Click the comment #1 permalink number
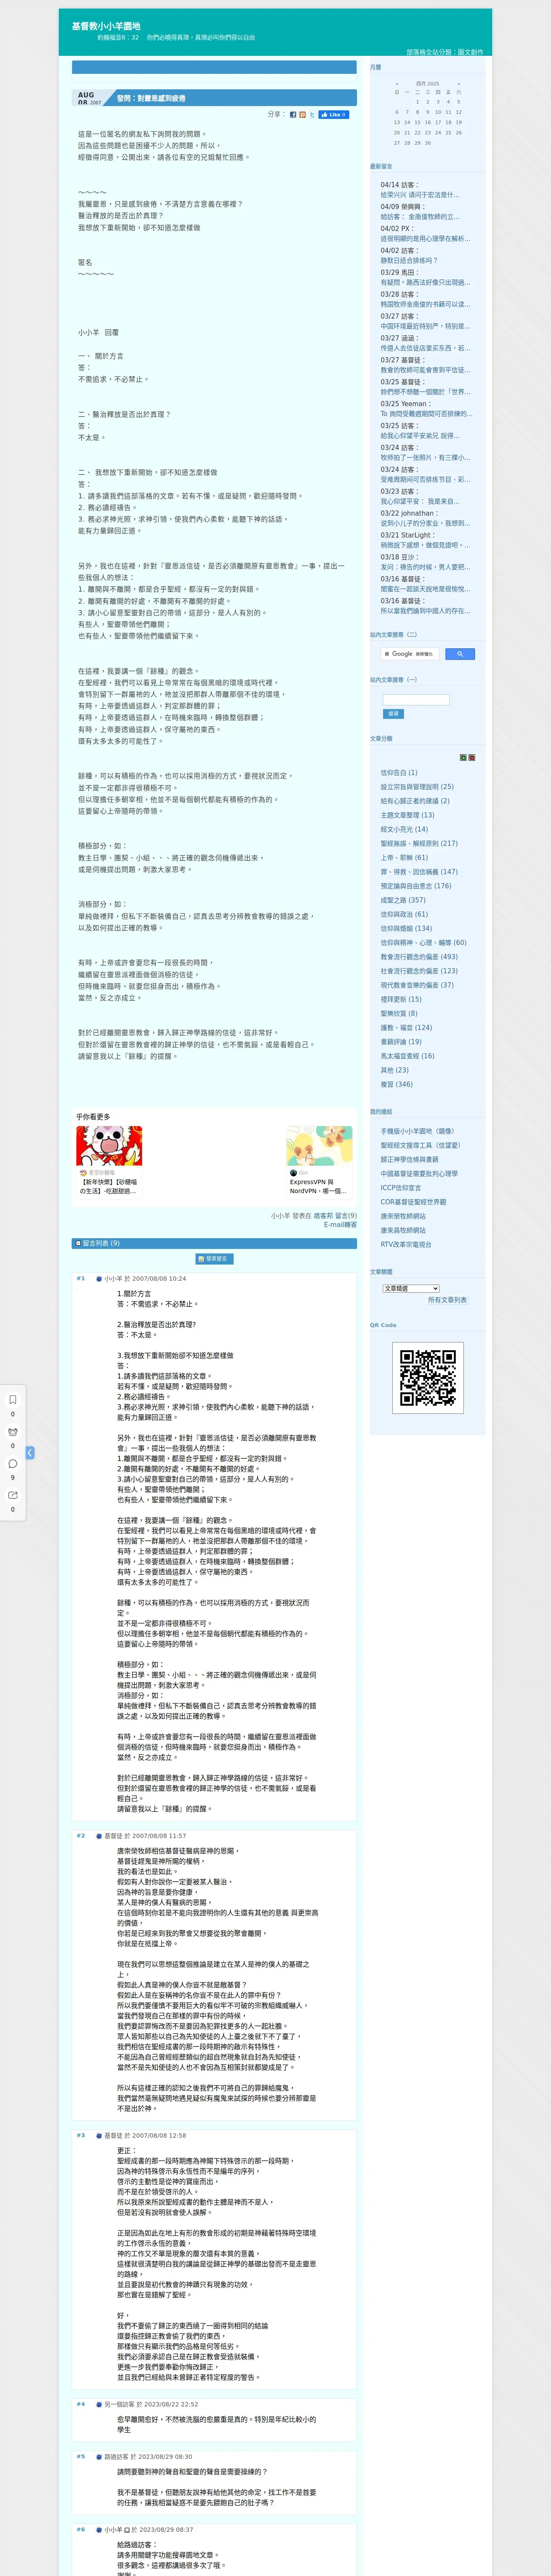 click(81, 1279)
